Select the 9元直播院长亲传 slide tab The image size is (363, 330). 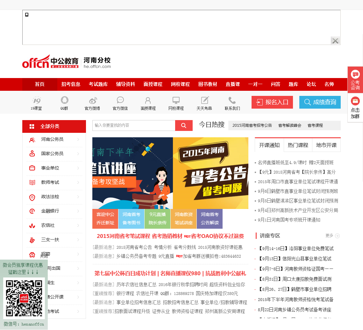tap(157, 219)
